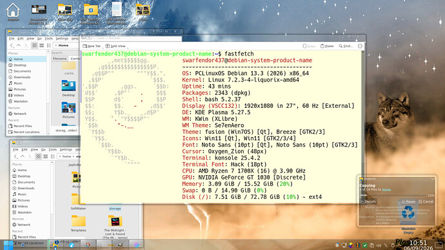This screenshot has height=250, width=445.
Task: Open the Dolphin home icon on desktop
Action: click(13, 11)
